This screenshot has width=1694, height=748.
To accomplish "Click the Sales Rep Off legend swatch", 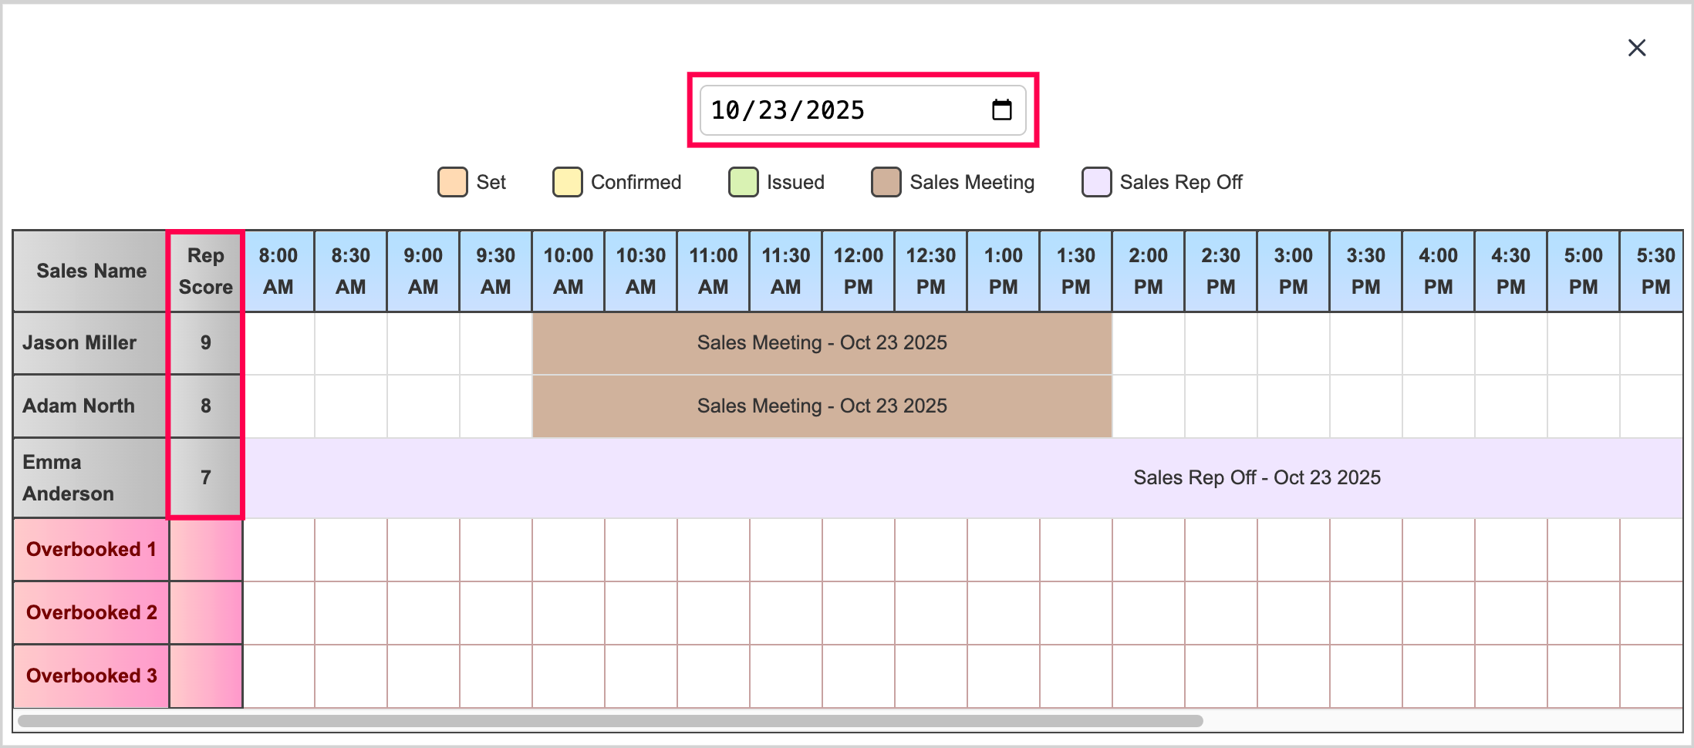I will pyautogui.click(x=1096, y=183).
